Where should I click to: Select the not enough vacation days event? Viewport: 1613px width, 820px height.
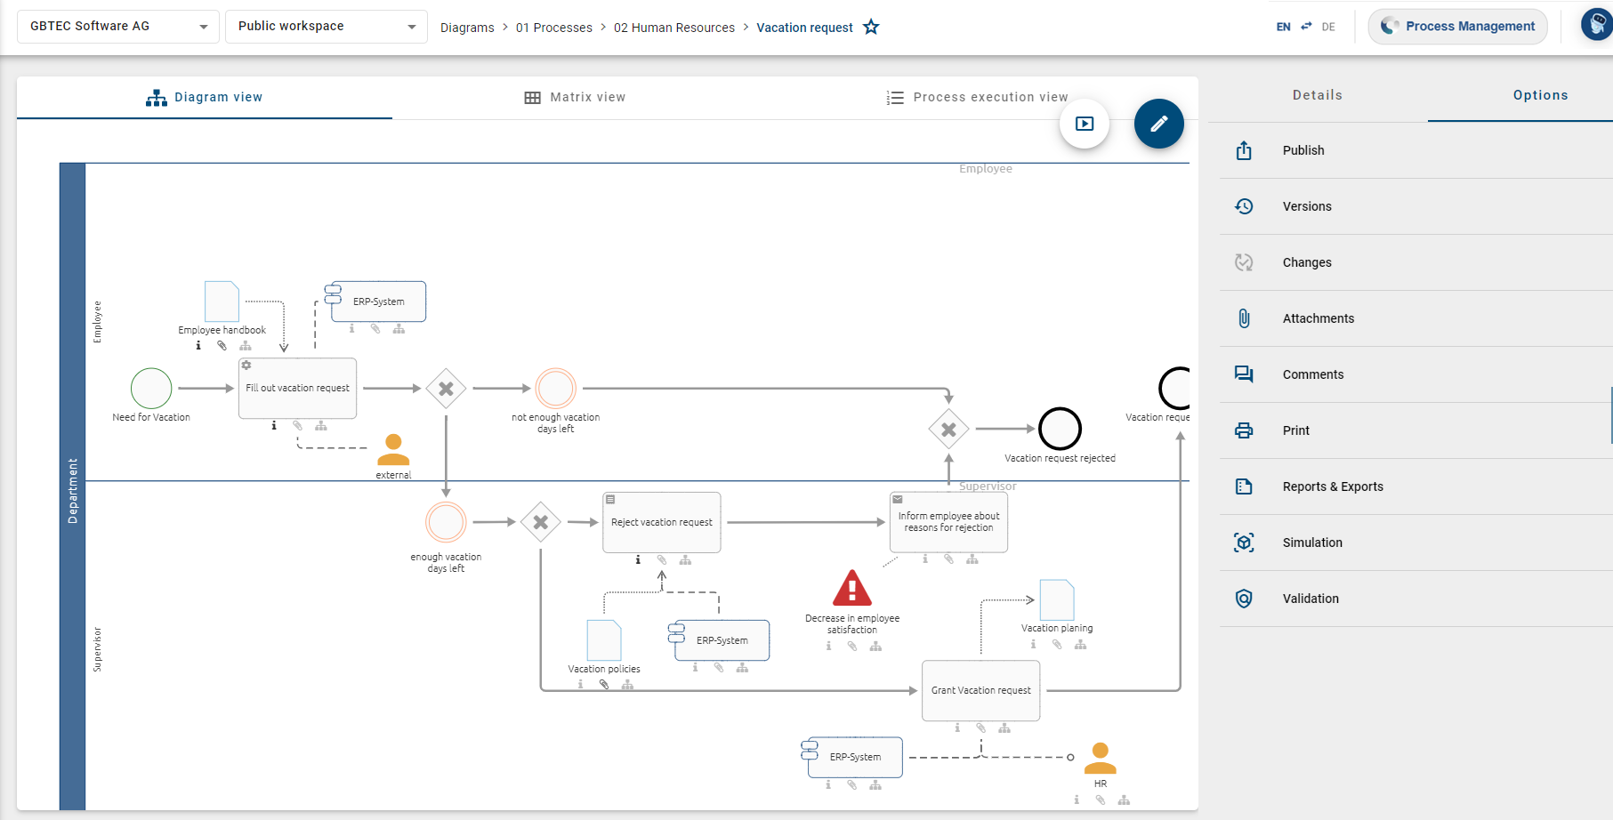pyautogui.click(x=556, y=389)
